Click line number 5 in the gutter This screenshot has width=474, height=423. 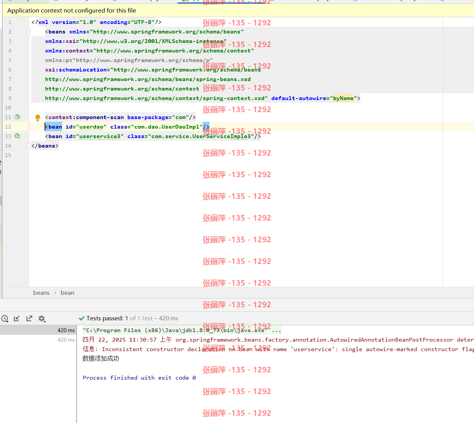click(10, 60)
